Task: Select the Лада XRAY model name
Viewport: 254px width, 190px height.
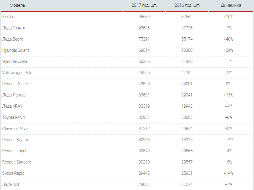Action: 12,106
